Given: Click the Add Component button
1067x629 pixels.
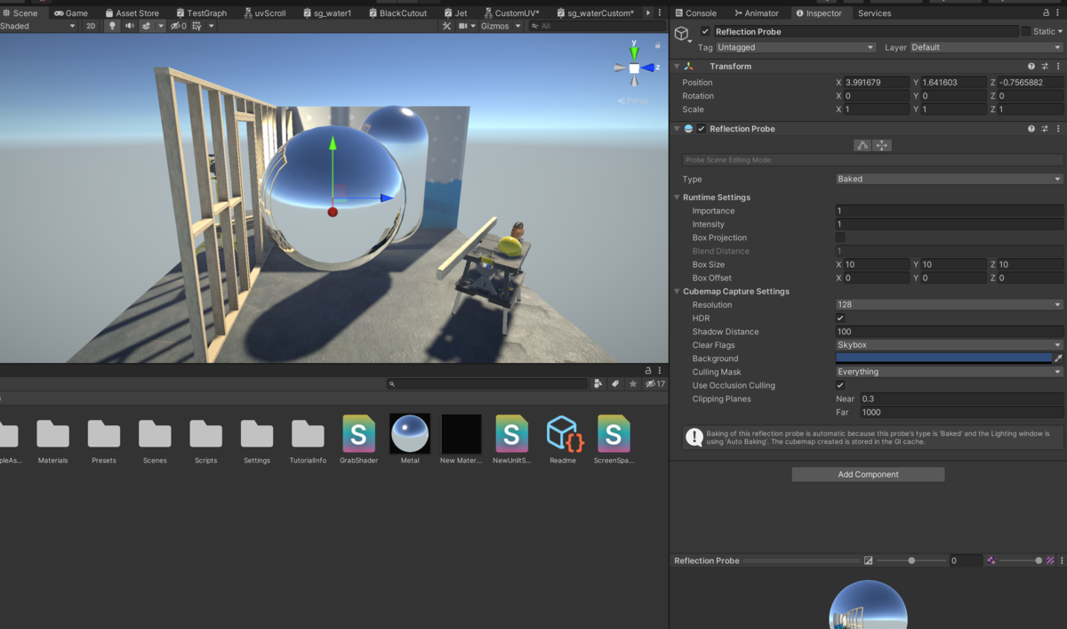Looking at the screenshot, I should click(867, 473).
